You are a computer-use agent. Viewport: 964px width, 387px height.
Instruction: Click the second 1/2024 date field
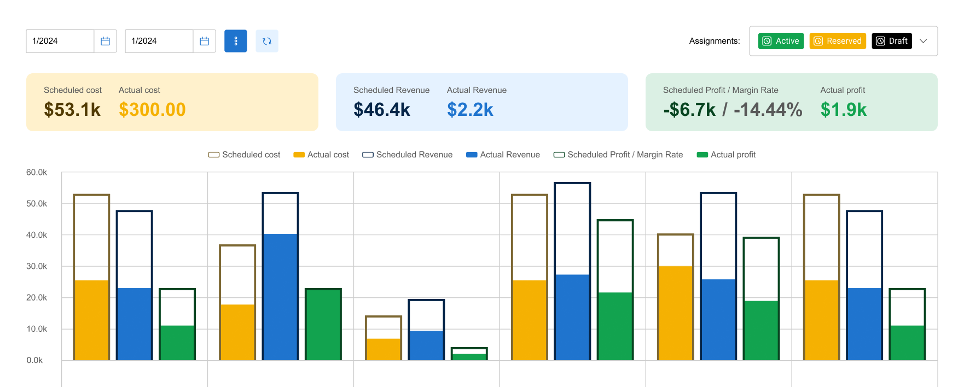coord(159,41)
